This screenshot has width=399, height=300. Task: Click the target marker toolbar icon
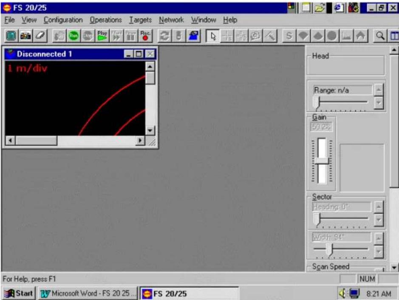(x=255, y=36)
